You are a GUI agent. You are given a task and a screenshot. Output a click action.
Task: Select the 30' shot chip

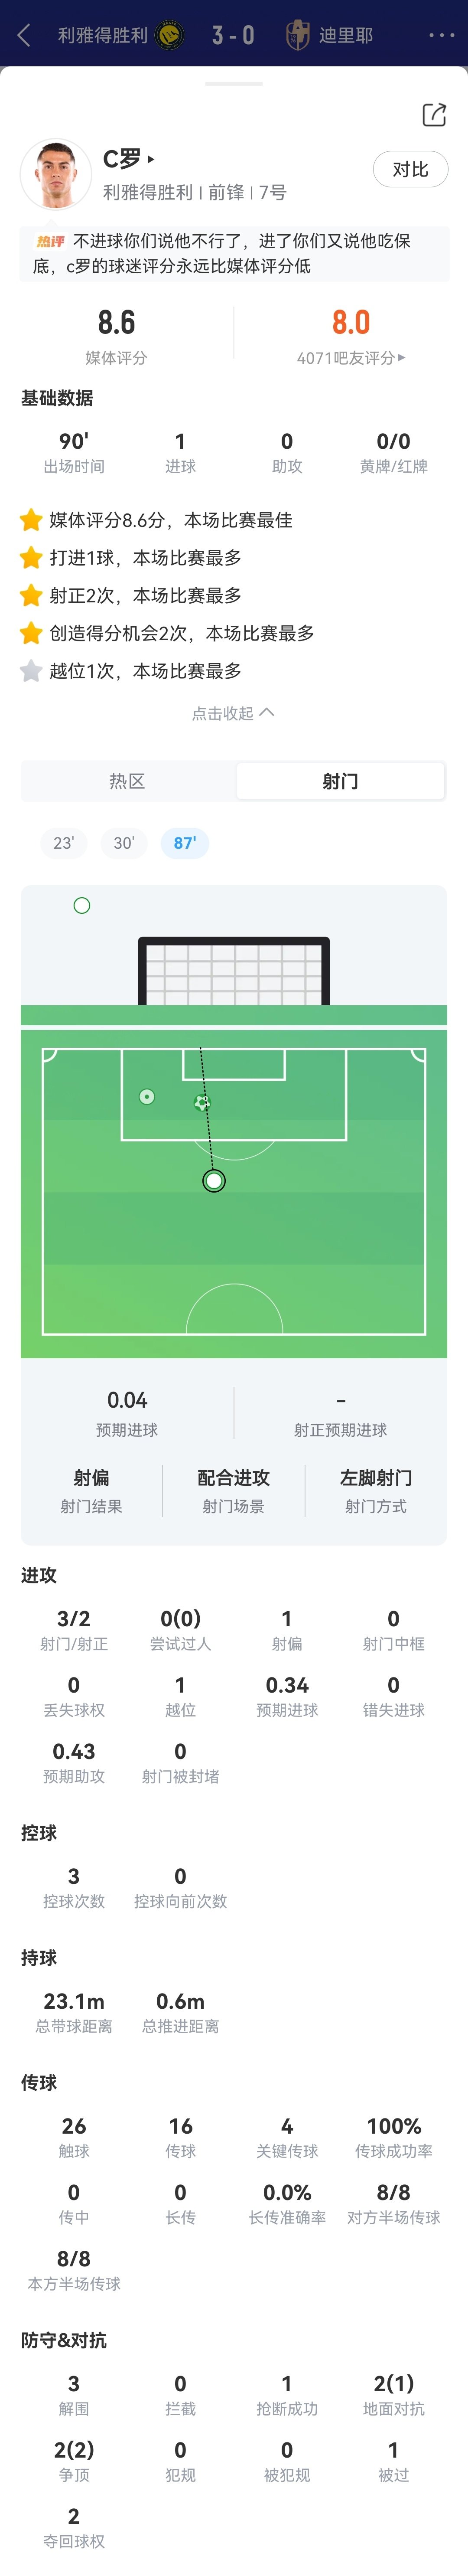[x=124, y=843]
